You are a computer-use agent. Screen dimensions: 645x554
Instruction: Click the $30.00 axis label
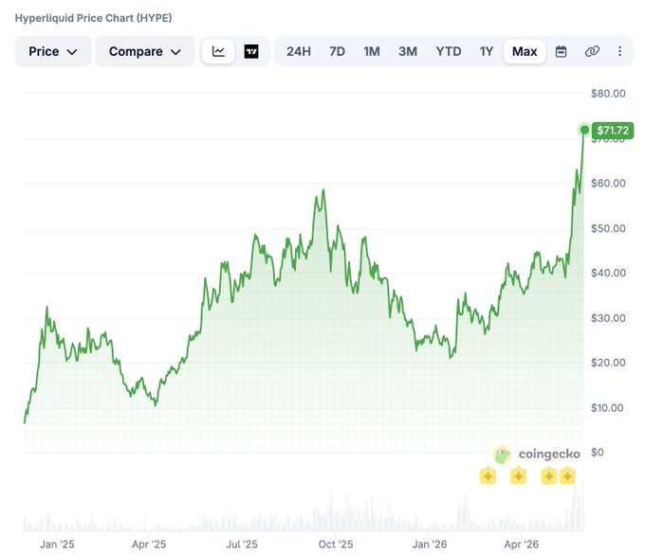coord(608,318)
